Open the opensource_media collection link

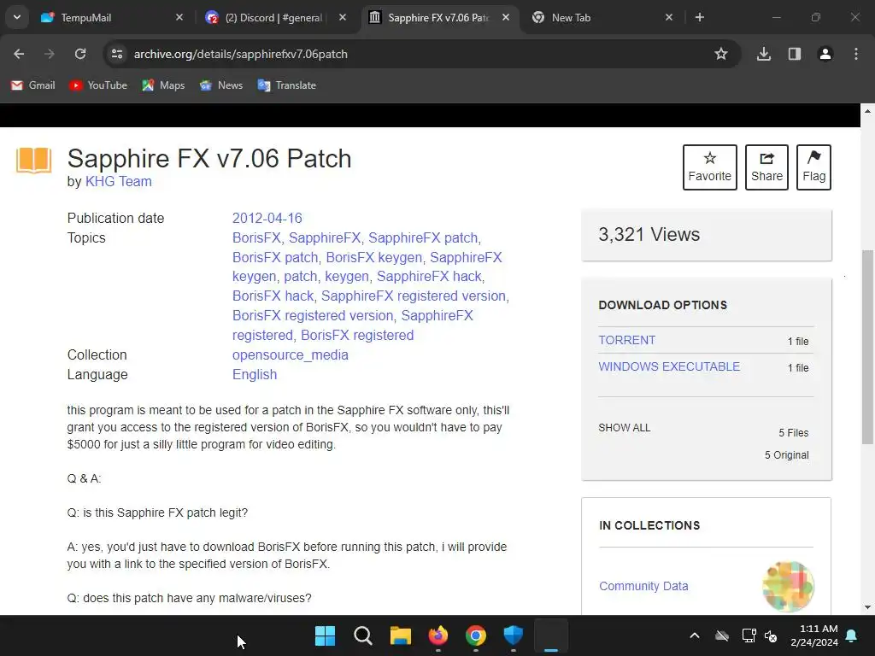291,354
